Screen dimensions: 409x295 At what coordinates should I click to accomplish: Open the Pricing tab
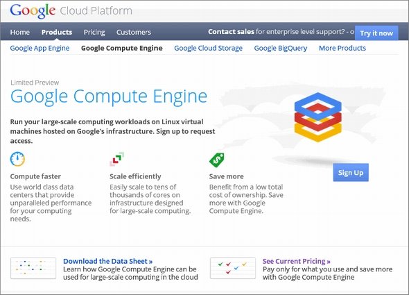94,32
